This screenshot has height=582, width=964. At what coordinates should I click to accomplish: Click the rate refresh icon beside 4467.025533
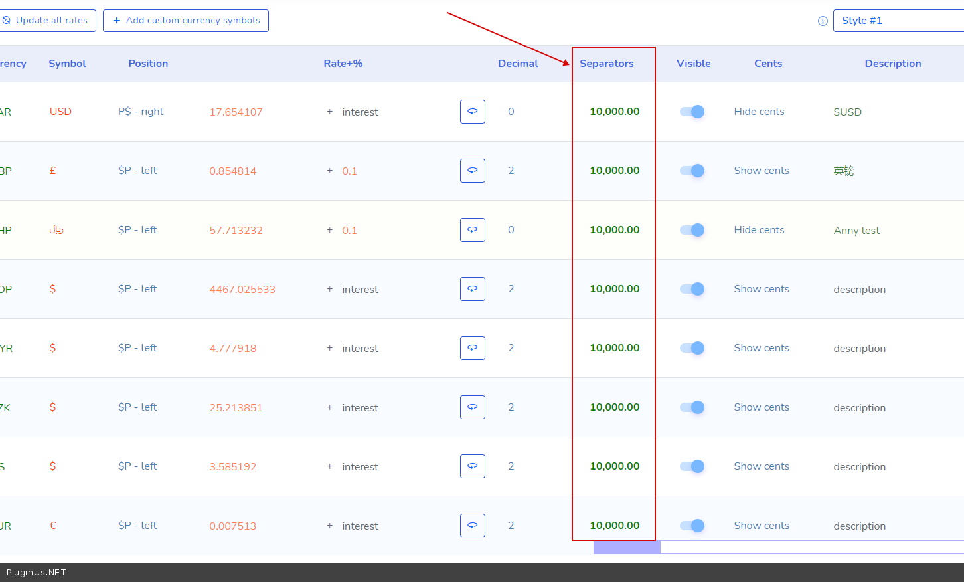[x=472, y=289]
